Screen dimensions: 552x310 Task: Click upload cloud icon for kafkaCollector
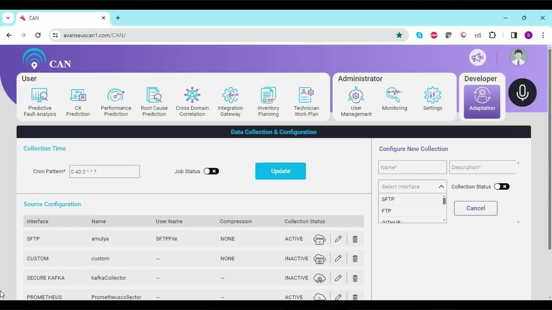(320, 278)
